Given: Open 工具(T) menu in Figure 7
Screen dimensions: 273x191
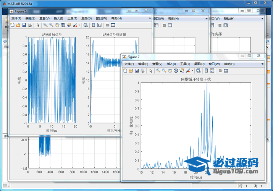Looking at the screenshot, I should 185,64.
